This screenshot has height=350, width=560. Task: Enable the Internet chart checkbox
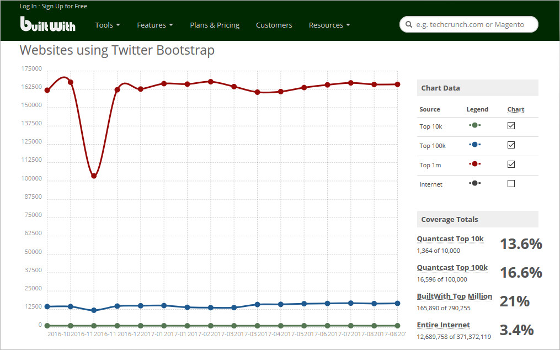pyautogui.click(x=511, y=183)
